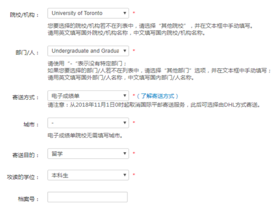Open the 了解寄送方式 link

158,96
